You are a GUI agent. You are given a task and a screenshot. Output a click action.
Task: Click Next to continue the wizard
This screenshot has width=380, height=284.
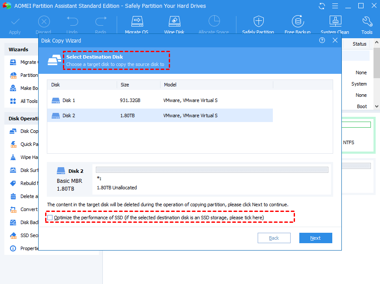(x=315, y=238)
